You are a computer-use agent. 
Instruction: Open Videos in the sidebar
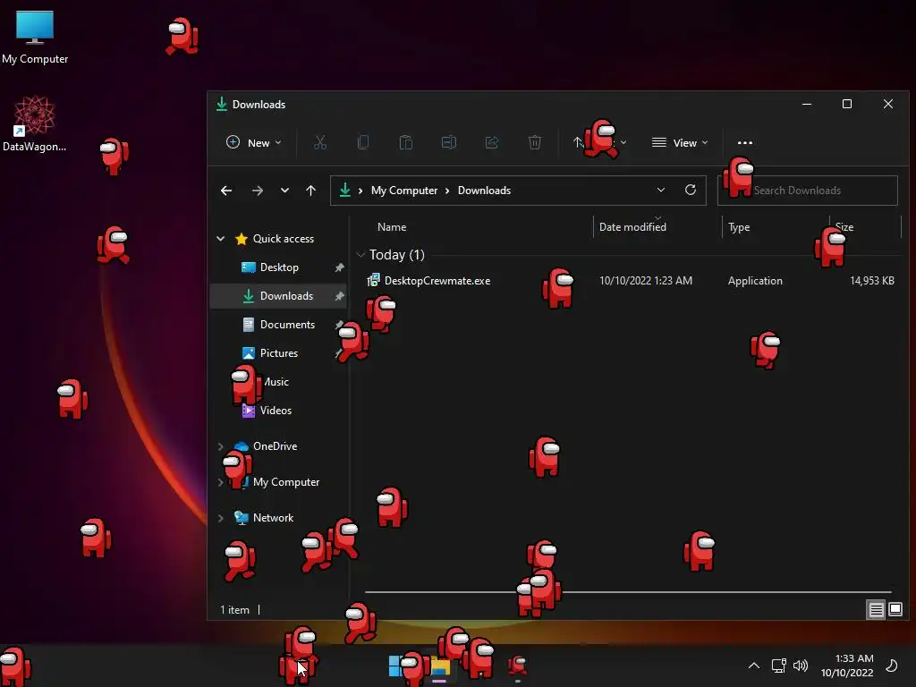[276, 410]
